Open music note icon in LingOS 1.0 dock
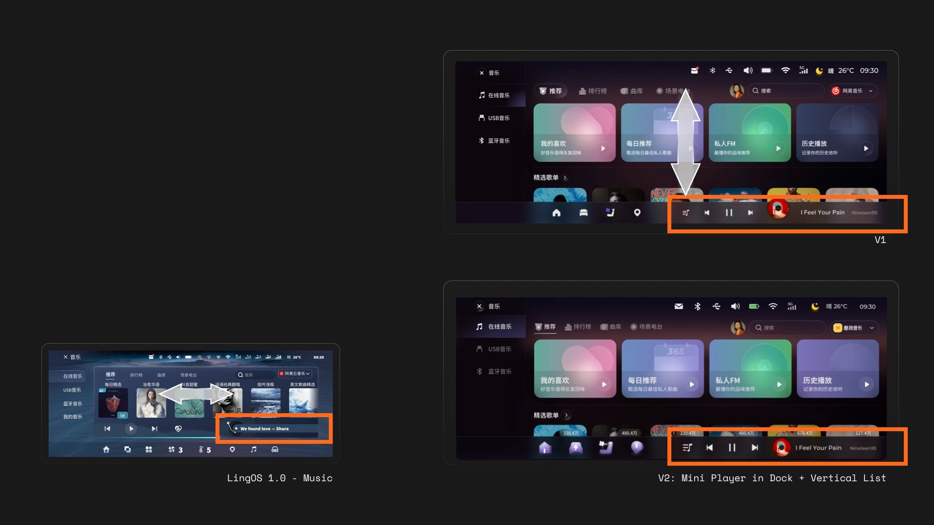934x525 pixels. click(253, 450)
